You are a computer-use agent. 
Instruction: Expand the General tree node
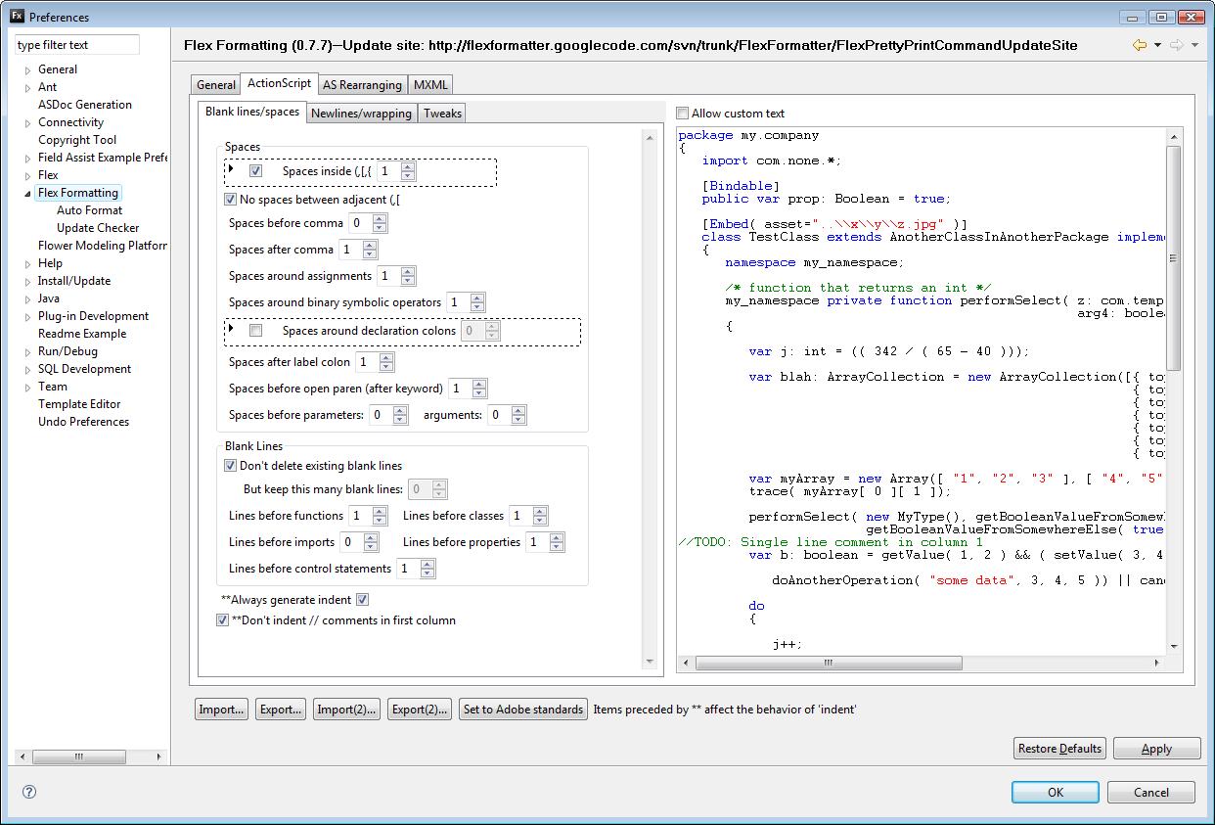(27, 70)
